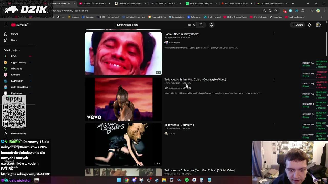Open the Cobra - Need Gummy Bears! title
328x184 pixels.
click(181, 34)
